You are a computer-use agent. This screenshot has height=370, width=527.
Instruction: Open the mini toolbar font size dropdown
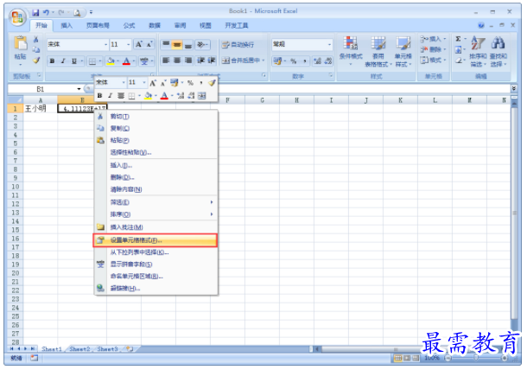point(144,83)
